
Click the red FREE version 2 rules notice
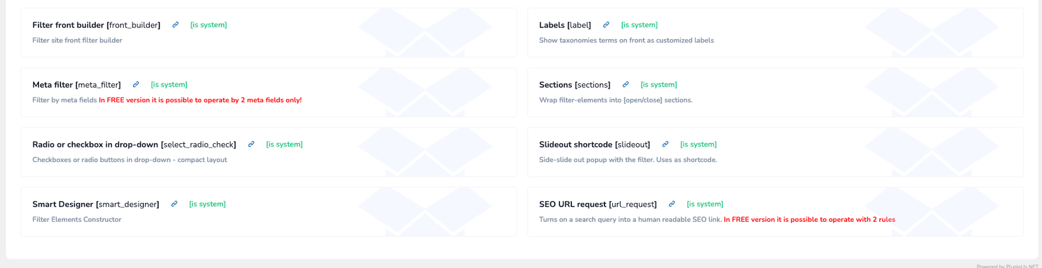tap(809, 220)
